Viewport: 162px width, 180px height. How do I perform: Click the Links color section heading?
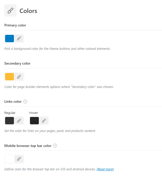click(x=13, y=102)
